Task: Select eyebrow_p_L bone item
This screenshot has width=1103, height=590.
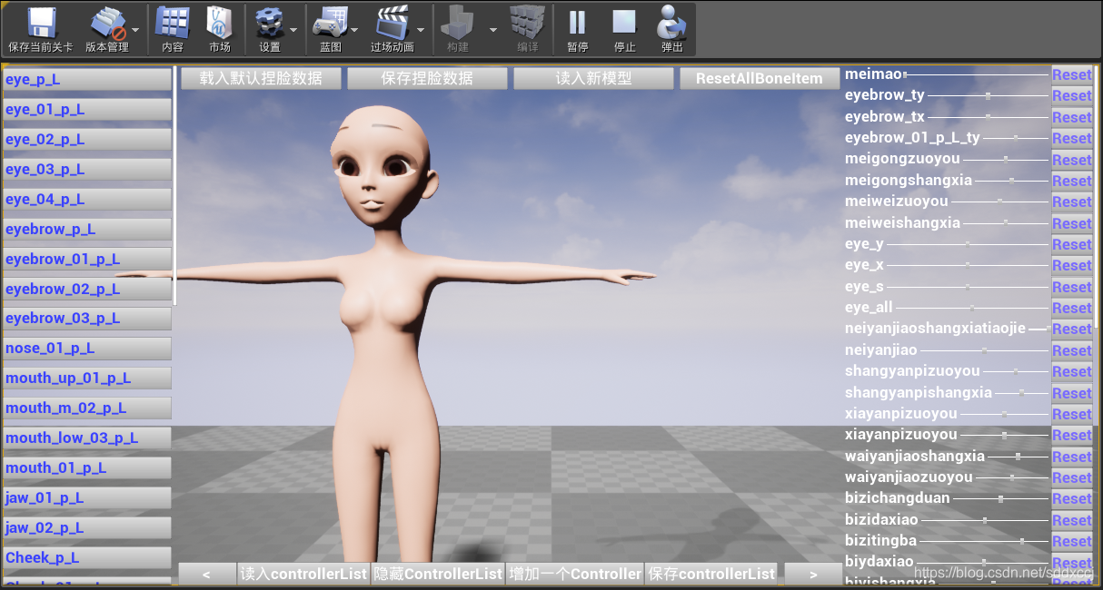Action: tap(87, 230)
